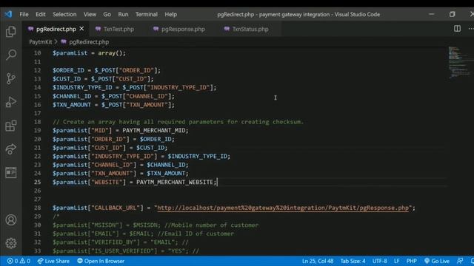The width and height of the screenshot is (474, 266).
Task: Close the pgRedirect.php tab
Action: [81, 29]
